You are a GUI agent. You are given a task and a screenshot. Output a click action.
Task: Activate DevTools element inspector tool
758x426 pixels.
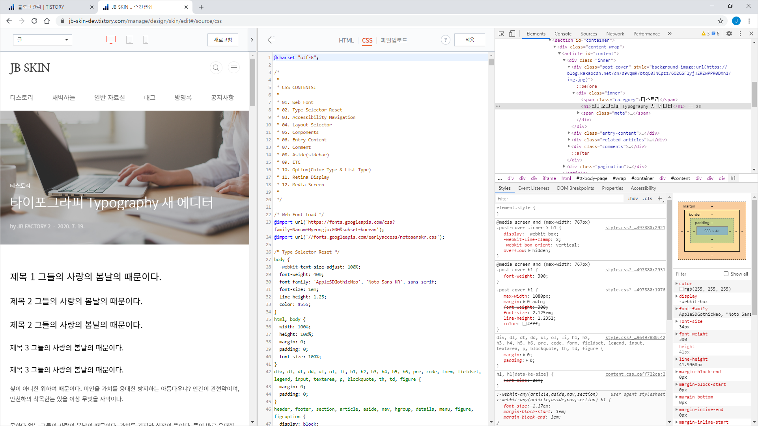(501, 34)
